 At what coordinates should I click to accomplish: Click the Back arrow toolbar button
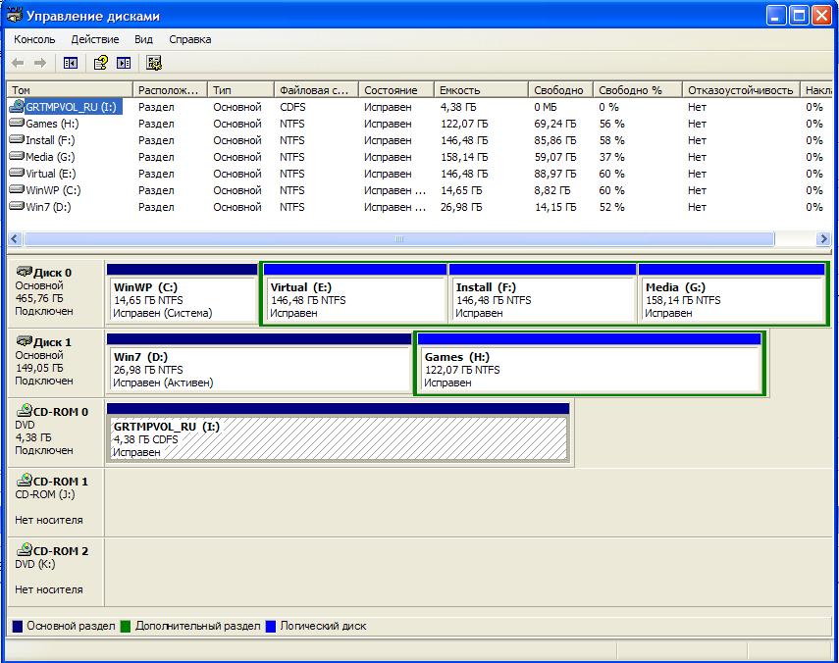[18, 63]
